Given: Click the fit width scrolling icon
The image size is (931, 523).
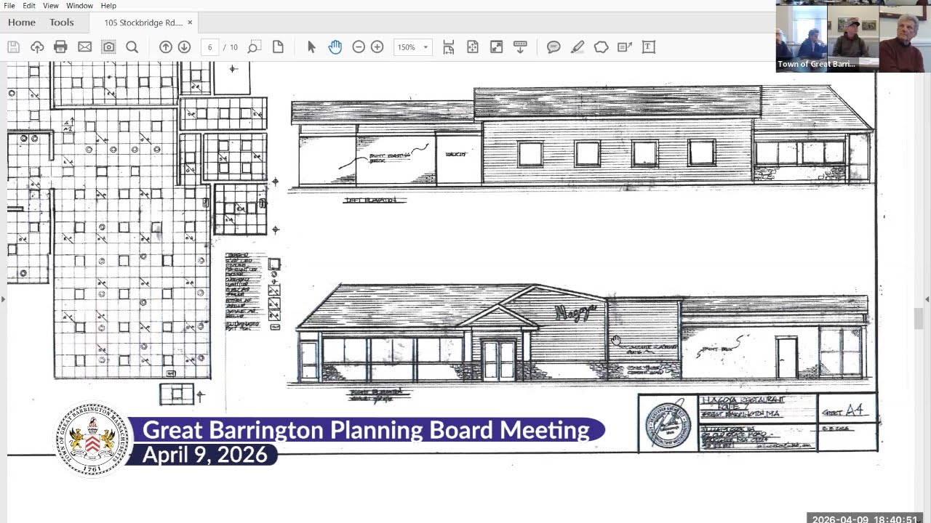Looking at the screenshot, I should tap(449, 47).
